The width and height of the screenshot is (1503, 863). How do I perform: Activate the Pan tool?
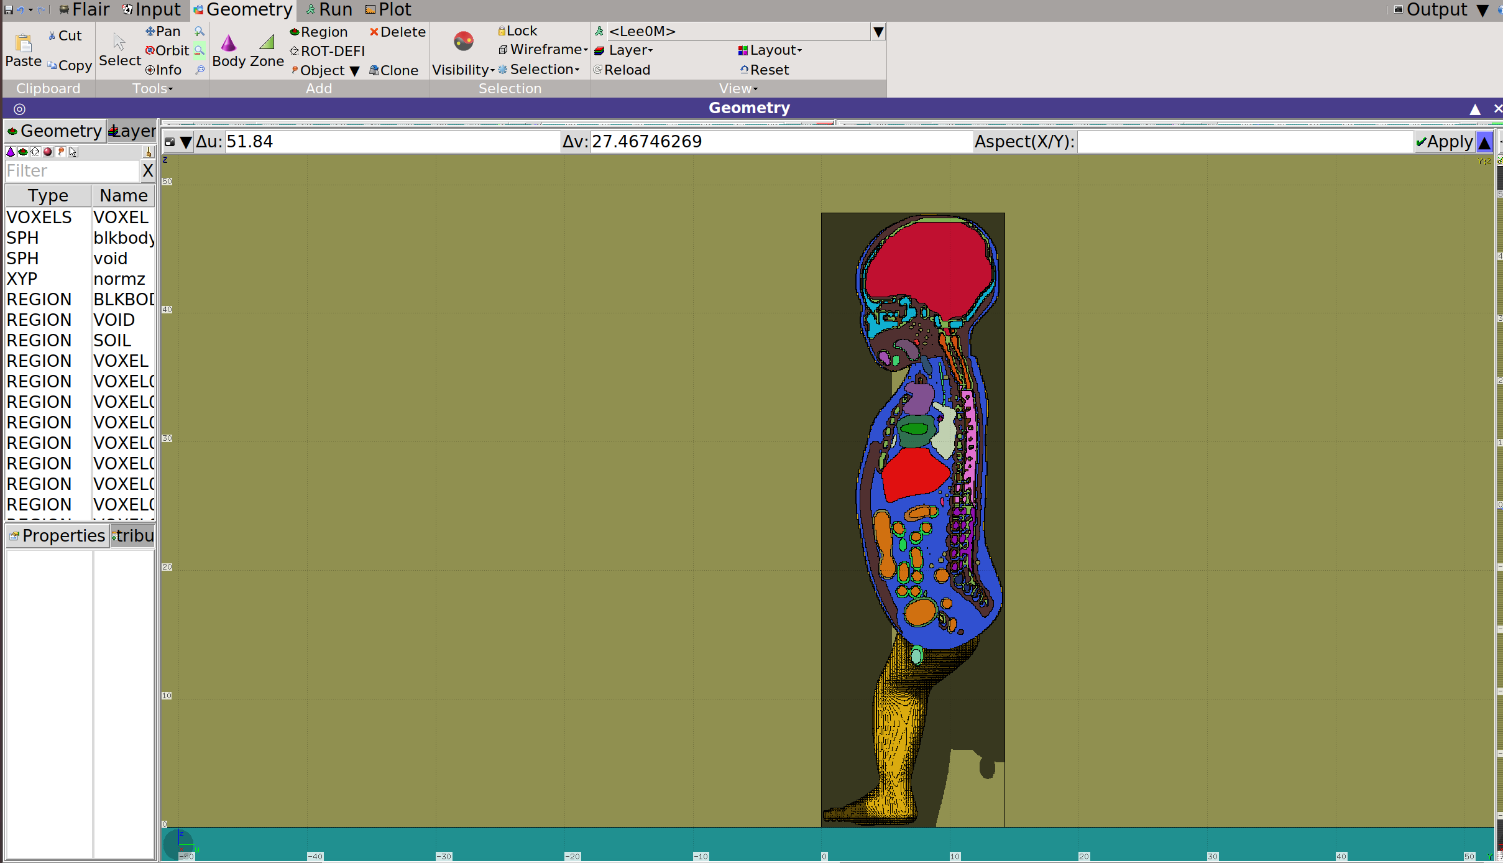[163, 31]
